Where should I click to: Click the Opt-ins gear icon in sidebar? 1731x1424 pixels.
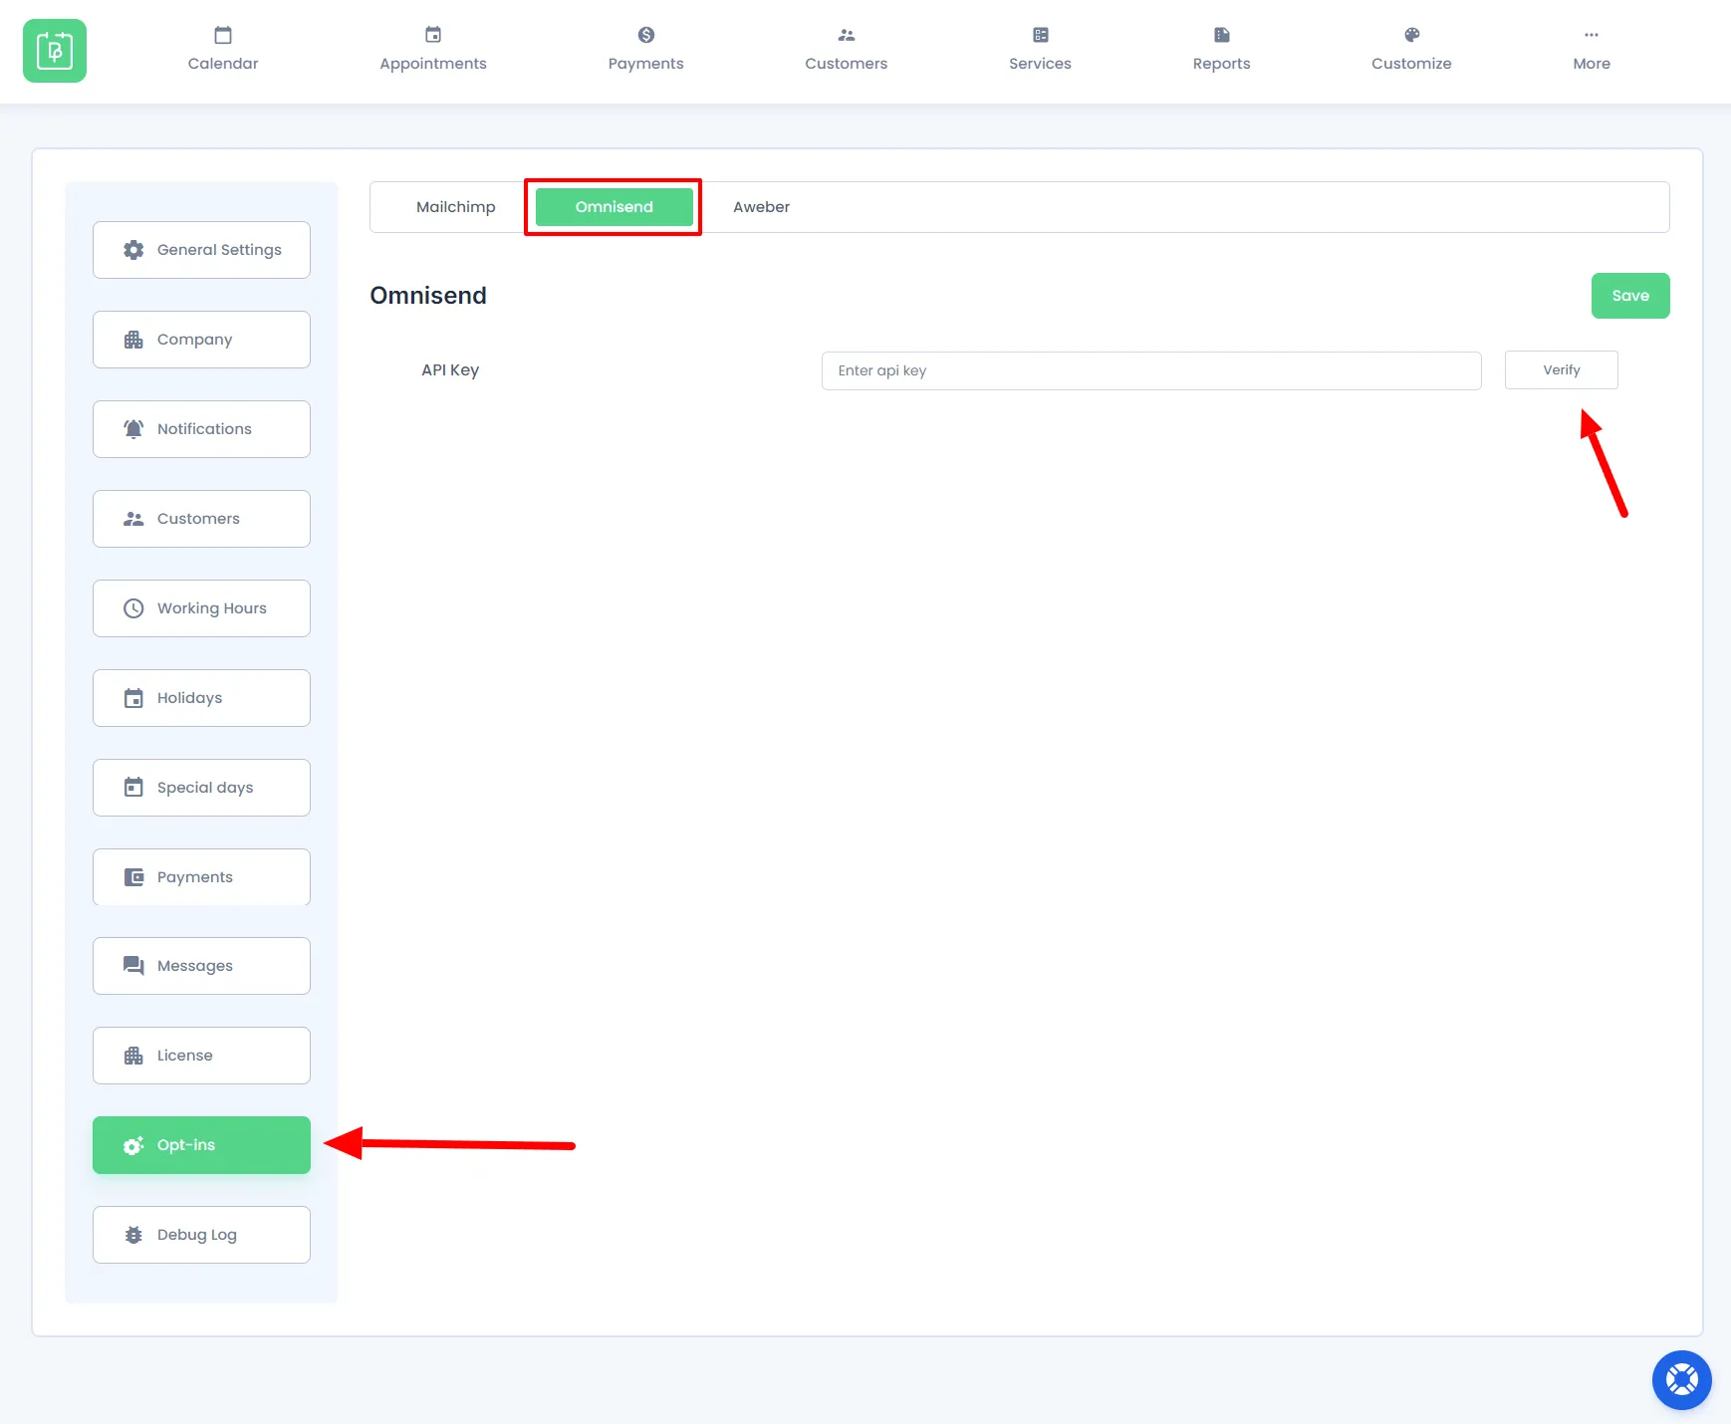click(133, 1145)
